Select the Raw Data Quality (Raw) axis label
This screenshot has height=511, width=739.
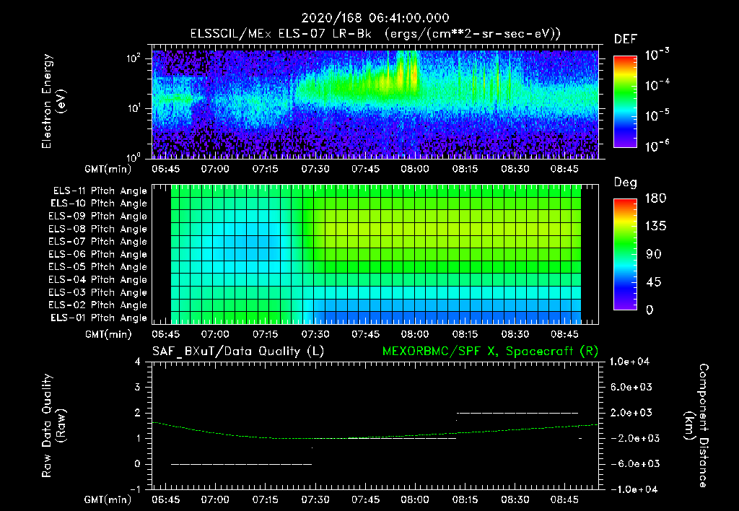click(53, 426)
